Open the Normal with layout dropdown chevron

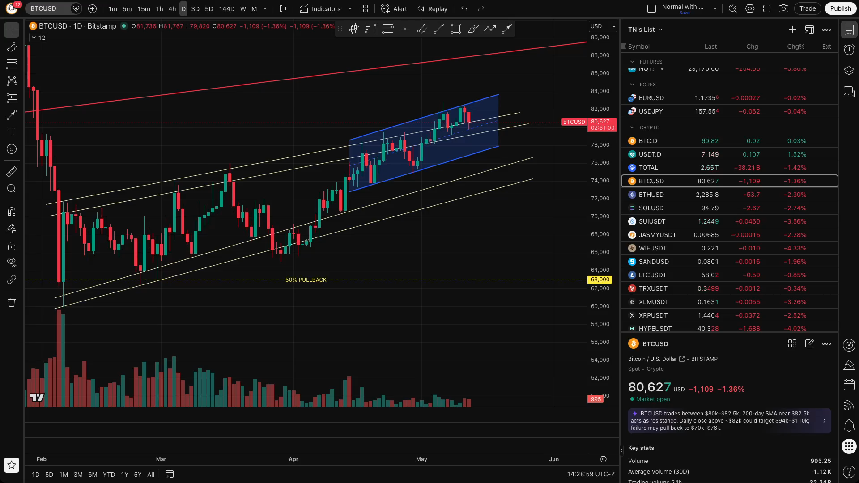pos(715,8)
